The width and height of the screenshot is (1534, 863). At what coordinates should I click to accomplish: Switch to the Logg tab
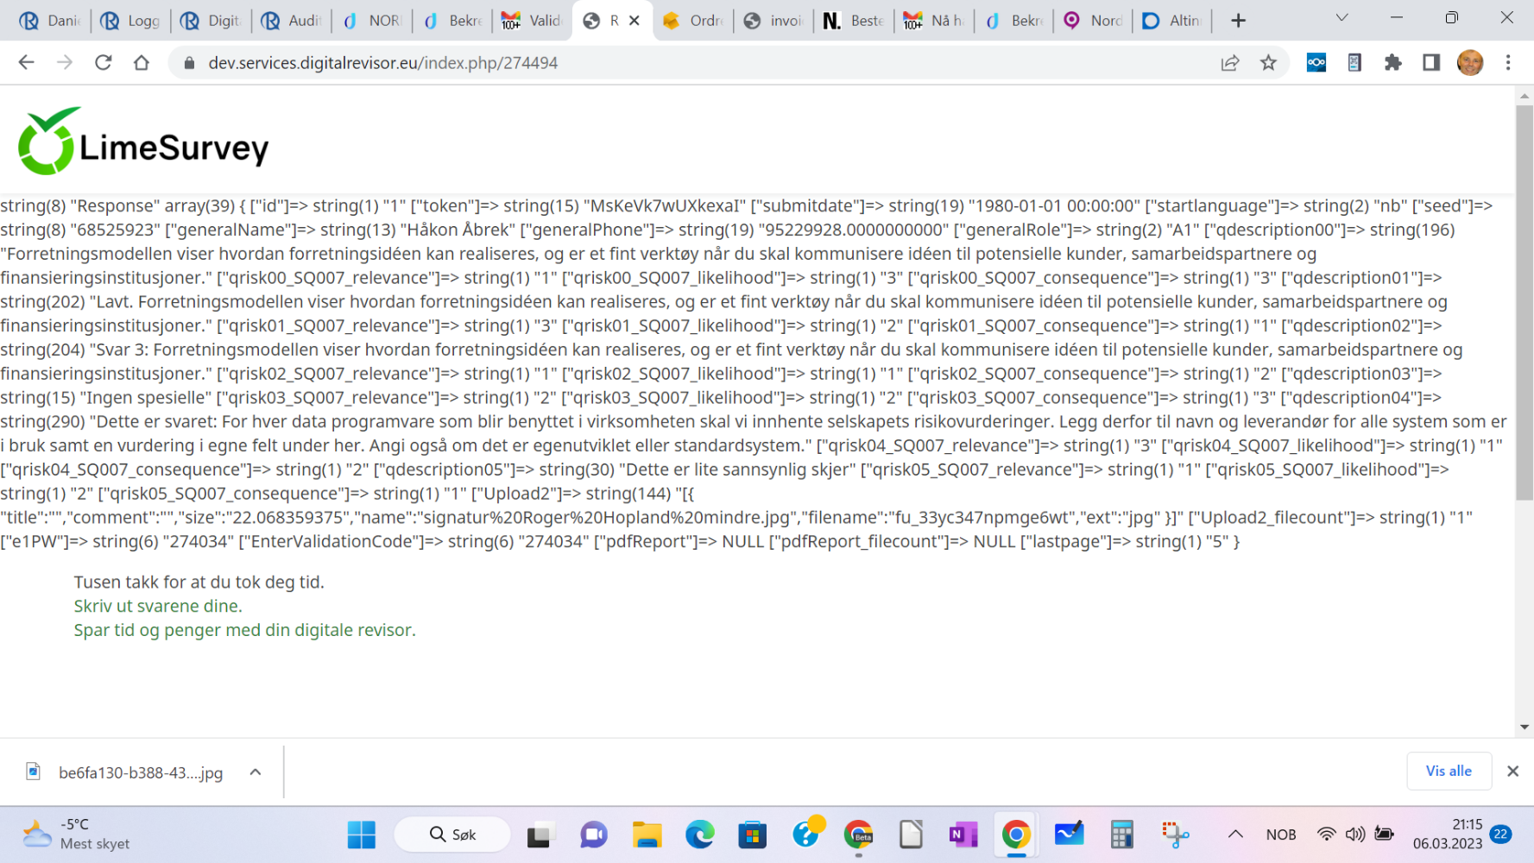[x=129, y=20]
